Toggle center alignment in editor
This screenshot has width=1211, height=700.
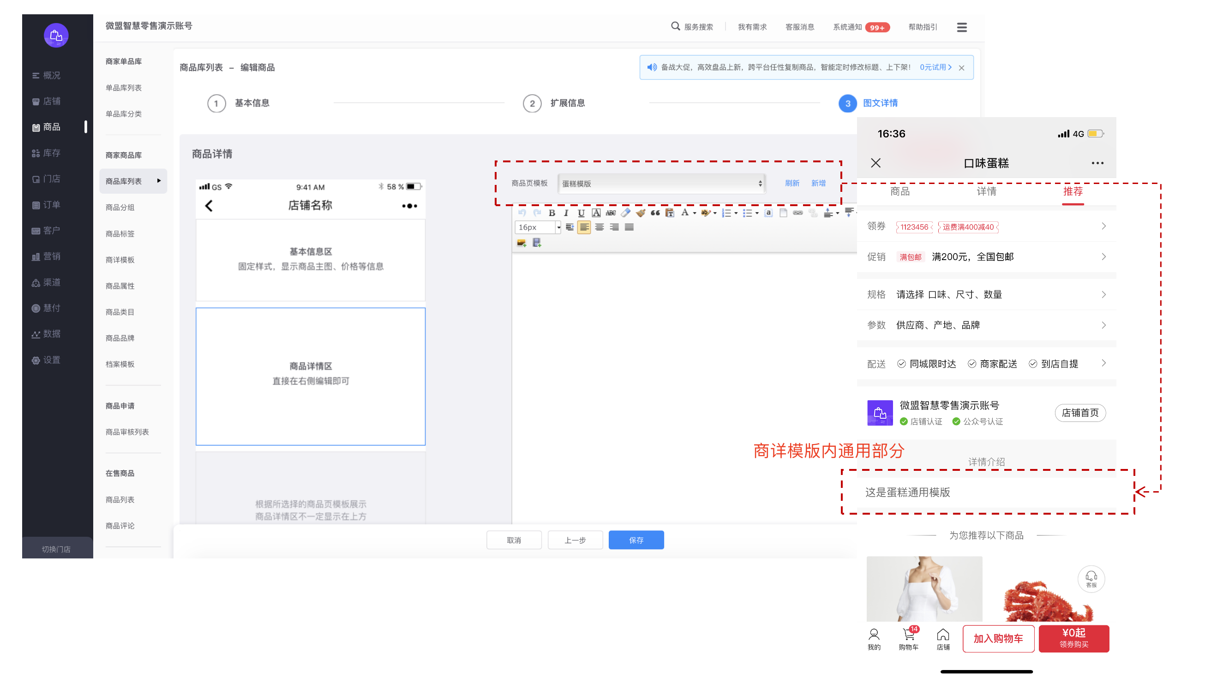pyautogui.click(x=599, y=227)
